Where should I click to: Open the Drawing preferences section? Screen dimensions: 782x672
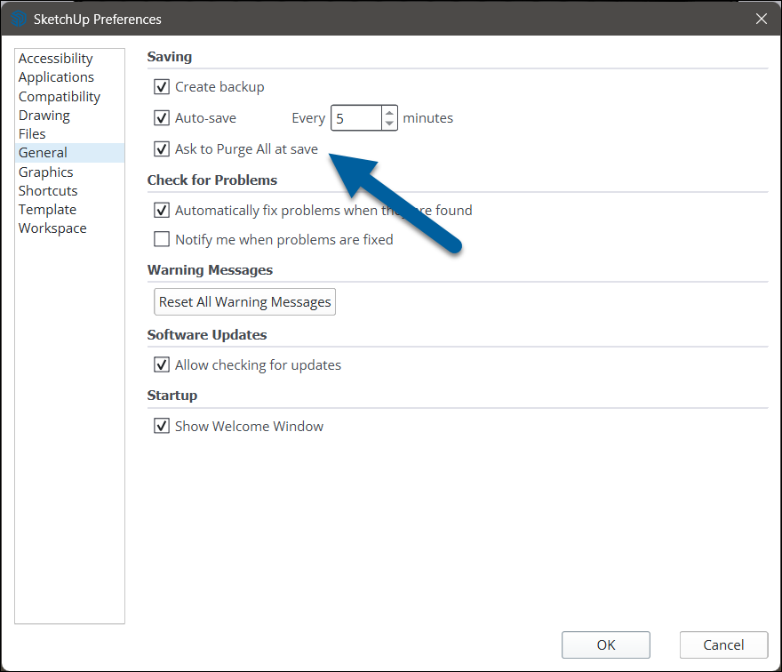coord(44,115)
